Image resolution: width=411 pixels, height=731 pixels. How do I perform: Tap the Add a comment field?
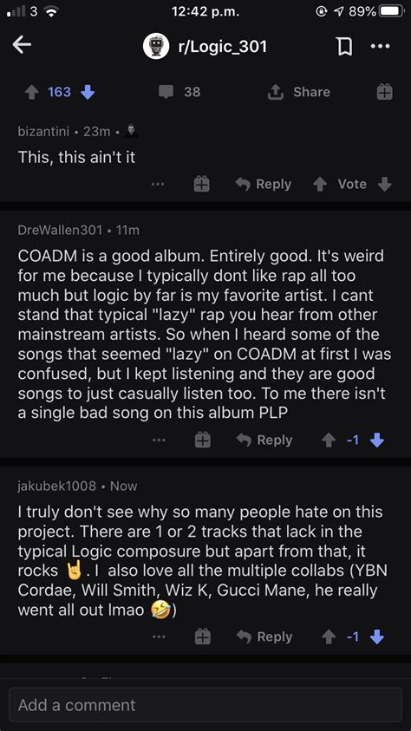pyautogui.click(x=205, y=705)
